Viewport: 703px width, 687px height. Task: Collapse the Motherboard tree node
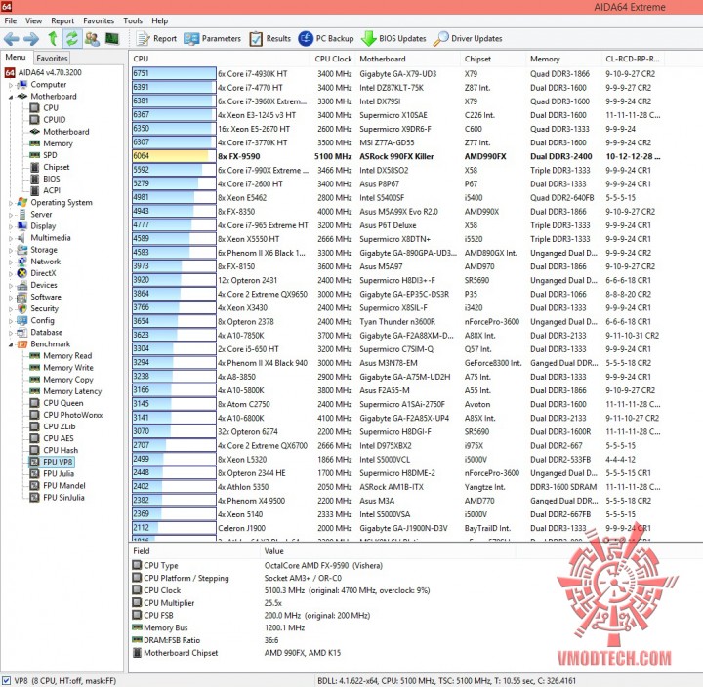[11, 97]
